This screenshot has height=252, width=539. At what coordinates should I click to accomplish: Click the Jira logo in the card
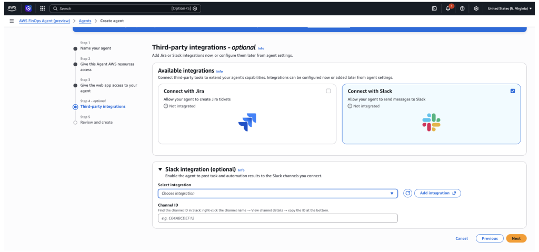pyautogui.click(x=247, y=123)
